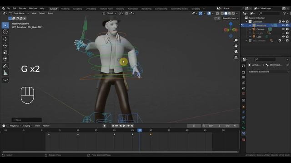Toggle show overlays button
Screen dimensions: 291x163
point(209,13)
